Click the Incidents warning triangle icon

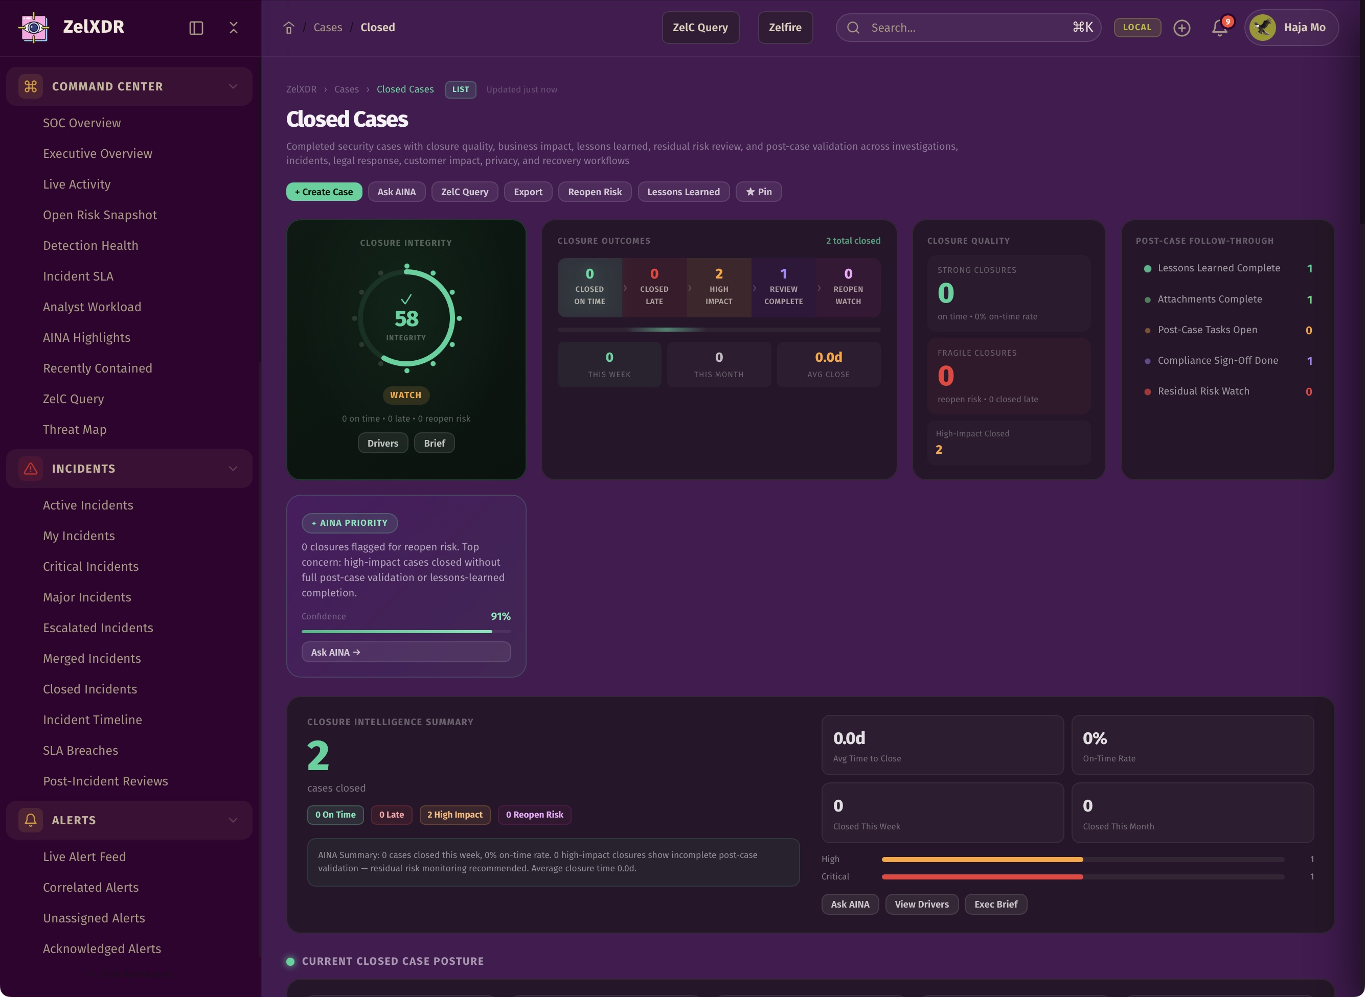[x=31, y=468]
